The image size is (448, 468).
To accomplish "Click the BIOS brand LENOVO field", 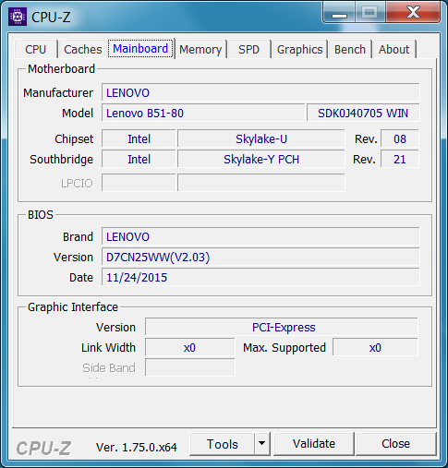I will click(260, 236).
